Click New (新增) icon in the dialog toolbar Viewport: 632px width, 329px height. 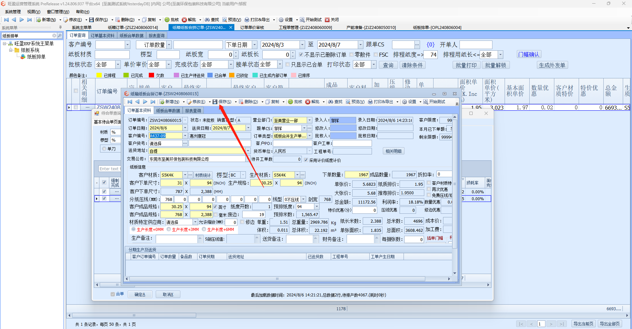[x=162, y=102]
